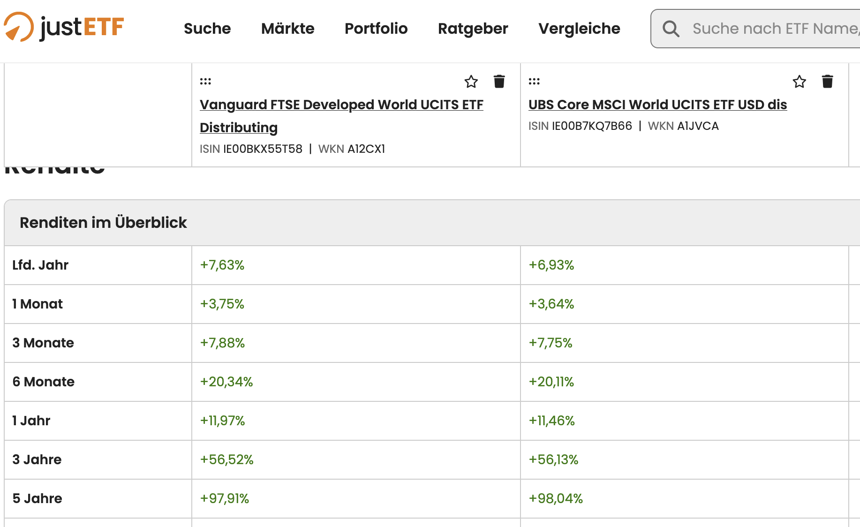This screenshot has width=860, height=527.
Task: Open Vanguard FTSE Developed World ETF link
Action: coord(341,105)
